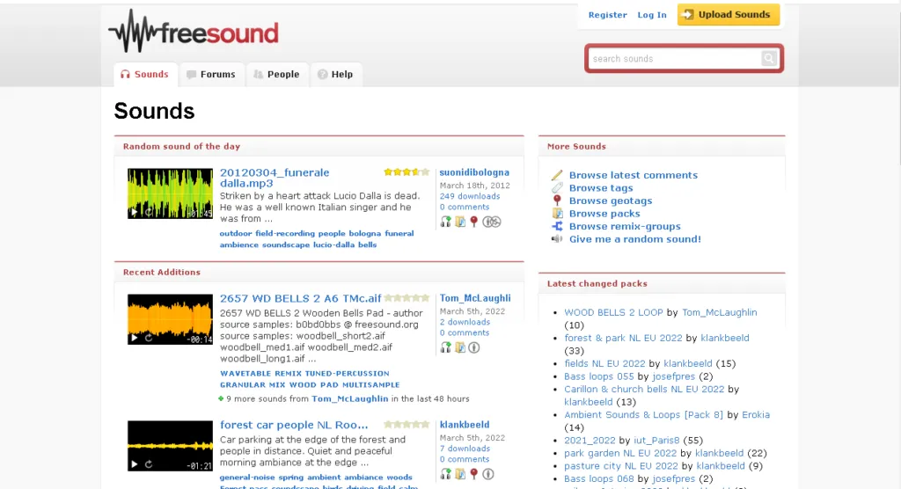Switch to the Help tab
The width and height of the screenshot is (901, 489).
(x=335, y=74)
